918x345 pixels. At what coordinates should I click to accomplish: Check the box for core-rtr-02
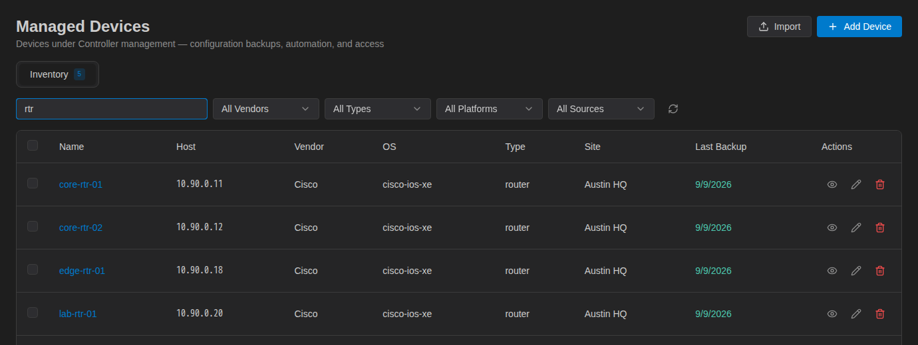(x=33, y=226)
